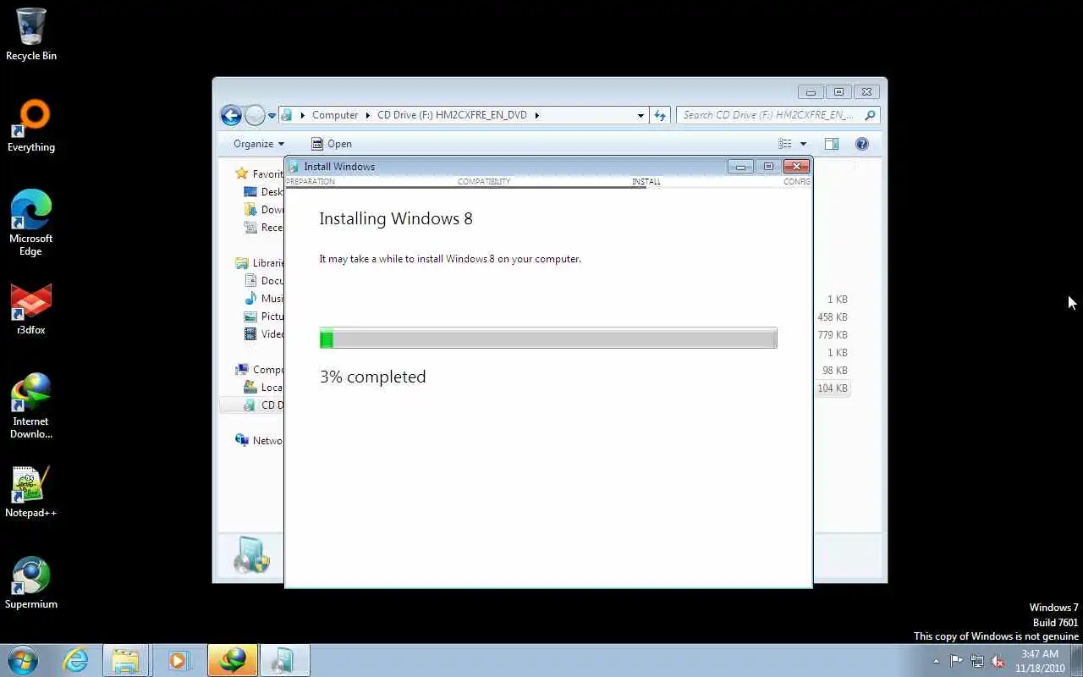1083x677 pixels.
Task: Open the Supermium browser desktop shortcut
Action: pyautogui.click(x=31, y=583)
